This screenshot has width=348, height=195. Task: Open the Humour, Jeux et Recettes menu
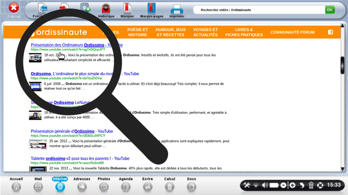170,32
